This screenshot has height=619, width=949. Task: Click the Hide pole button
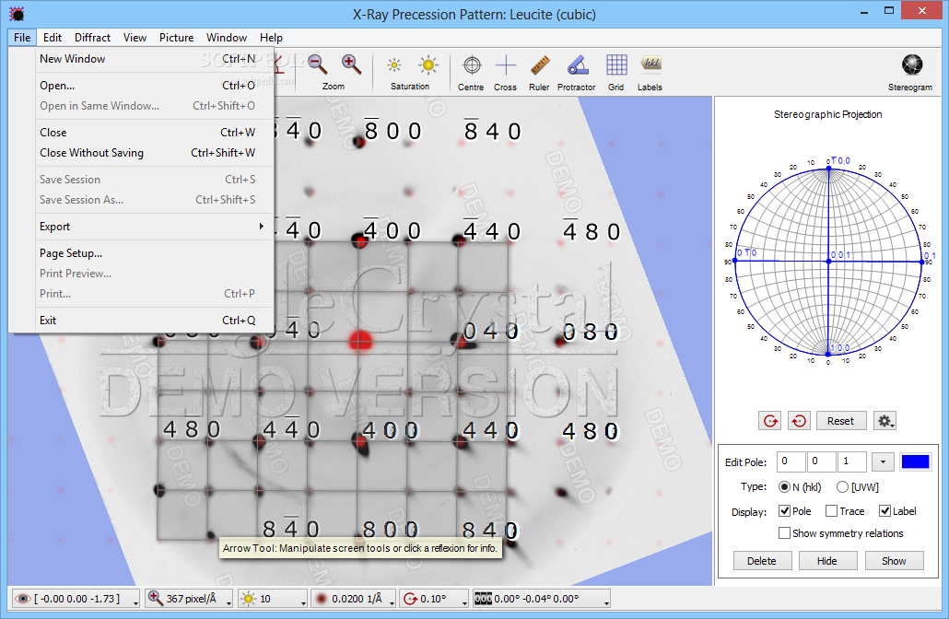coord(827,561)
